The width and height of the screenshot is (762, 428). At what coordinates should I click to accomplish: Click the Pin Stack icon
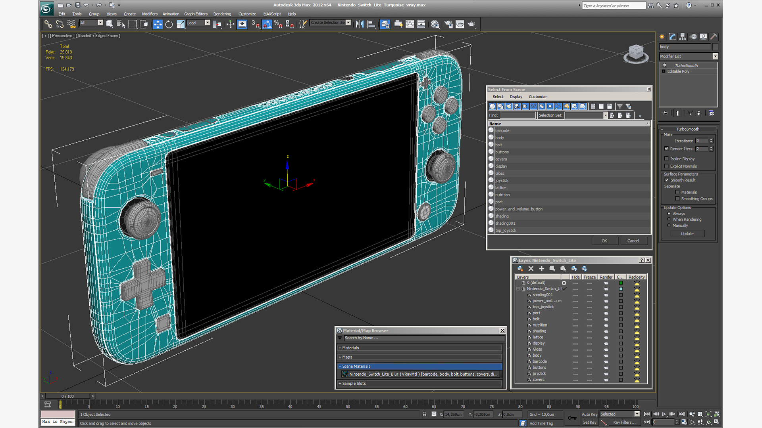tap(665, 113)
